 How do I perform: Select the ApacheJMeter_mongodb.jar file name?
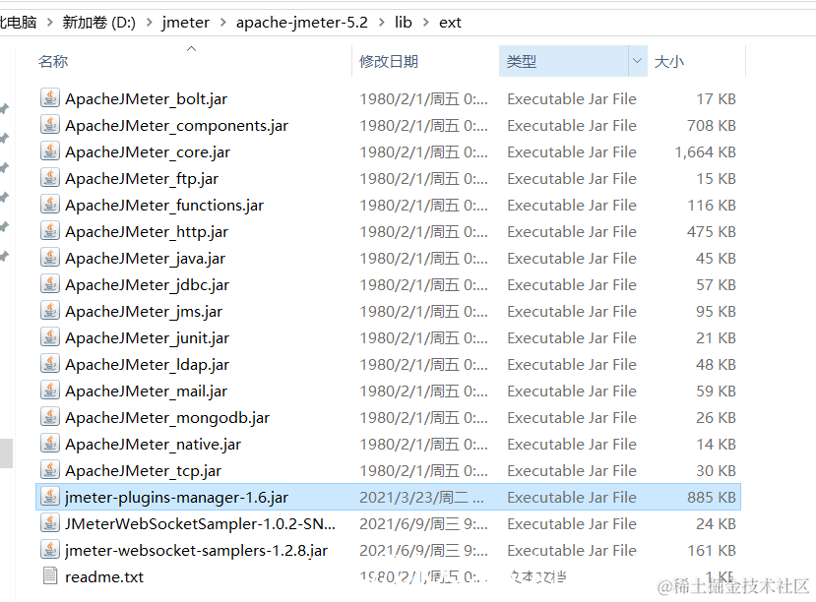[x=167, y=417]
